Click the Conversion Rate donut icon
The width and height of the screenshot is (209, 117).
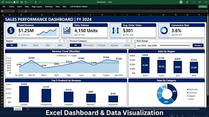pyautogui.click(x=164, y=30)
